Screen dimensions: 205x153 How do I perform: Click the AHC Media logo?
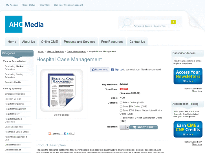(24, 24)
